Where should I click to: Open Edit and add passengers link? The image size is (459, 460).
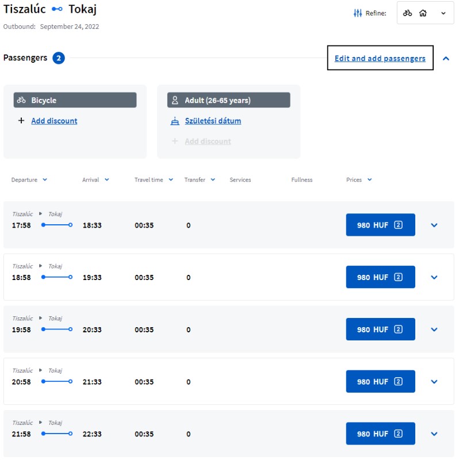pyautogui.click(x=380, y=58)
